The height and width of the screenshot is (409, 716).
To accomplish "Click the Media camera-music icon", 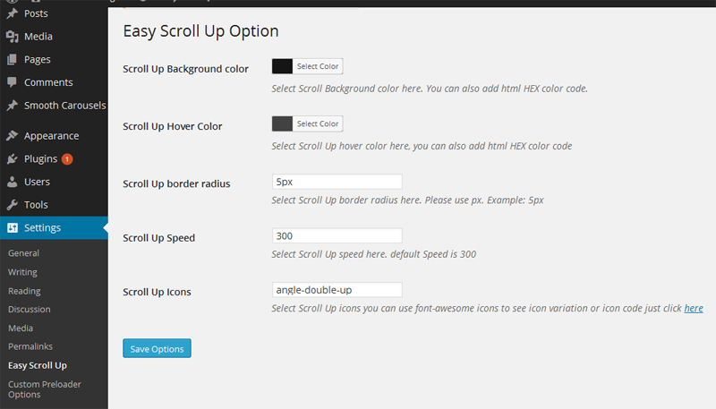I will pyautogui.click(x=13, y=37).
